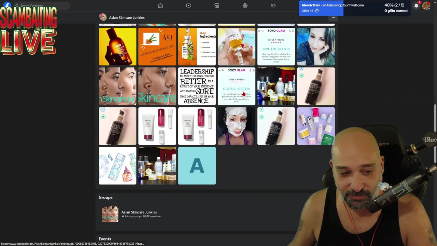
Task: Open the orange ASJ logo photo
Action: pyautogui.click(x=157, y=46)
